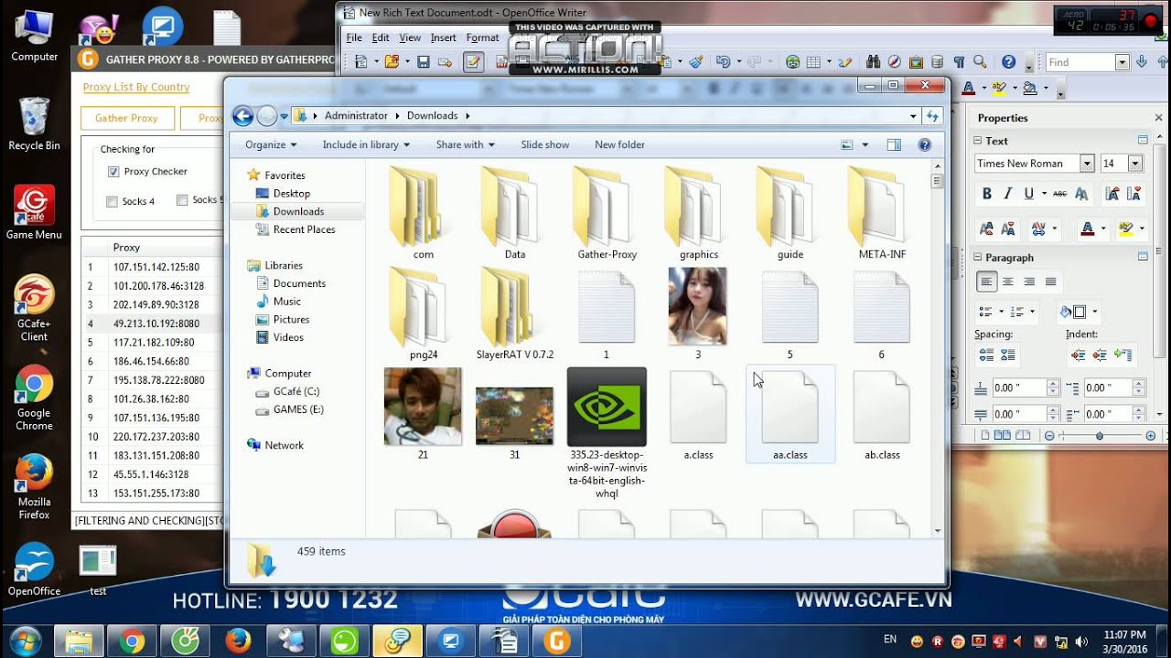Center paragraph alignment in Properties panel
1171x658 pixels.
pos(1008,281)
